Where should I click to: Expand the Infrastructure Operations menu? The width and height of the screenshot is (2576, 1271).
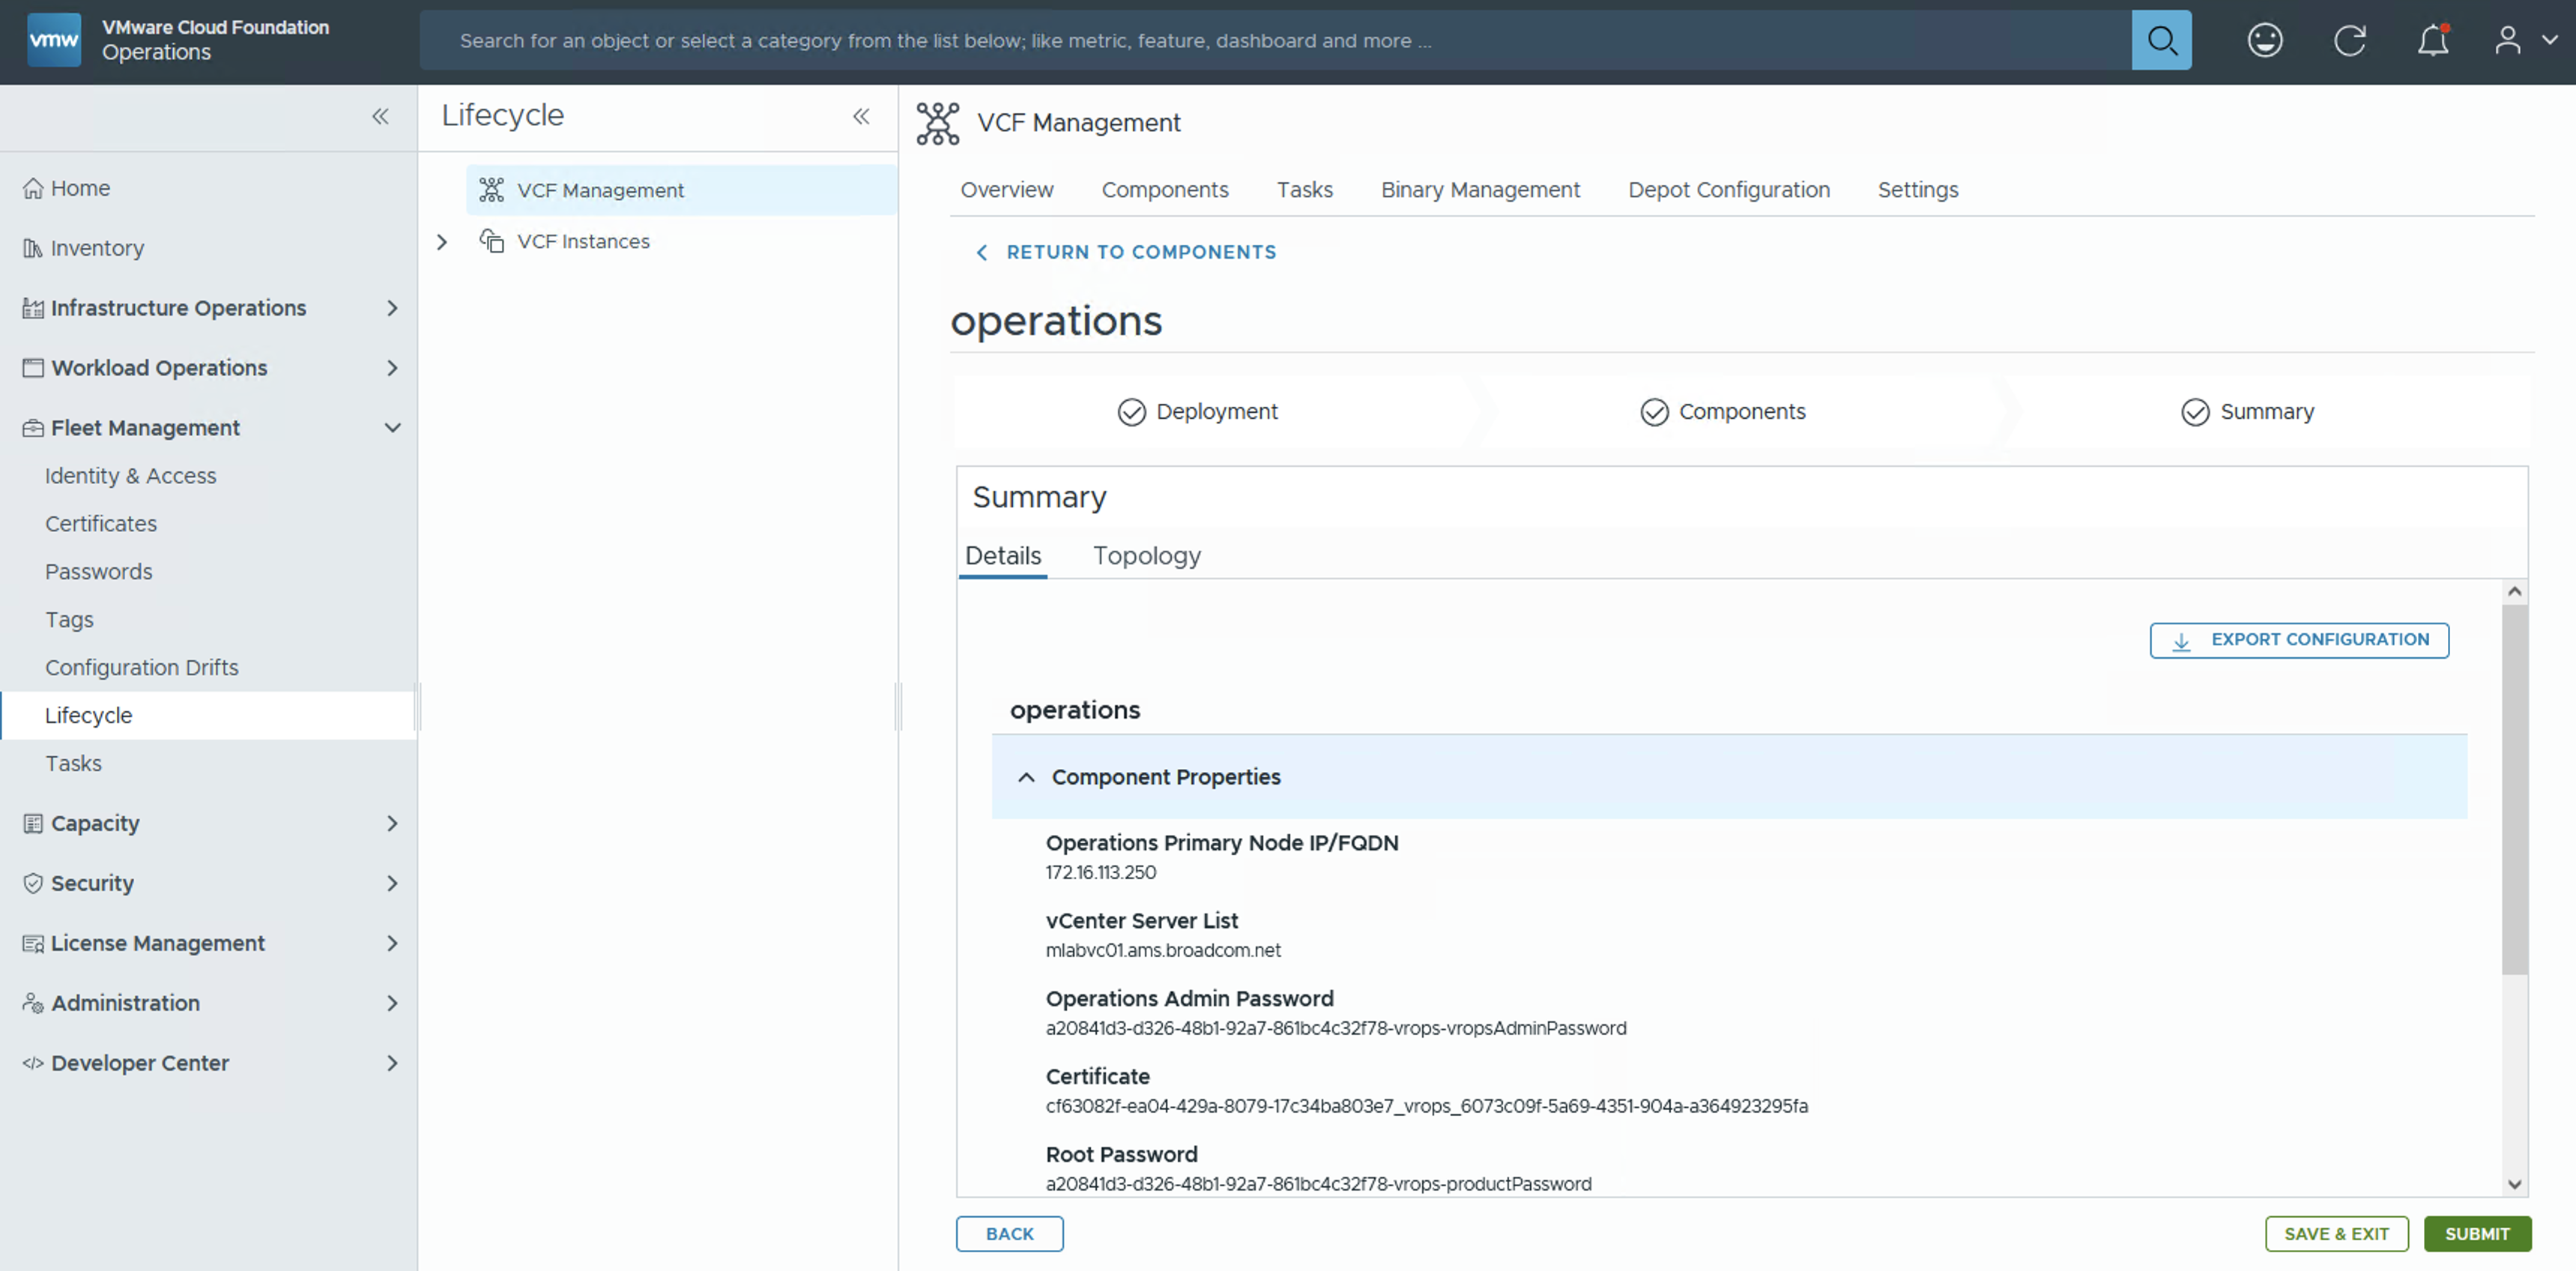tap(392, 308)
